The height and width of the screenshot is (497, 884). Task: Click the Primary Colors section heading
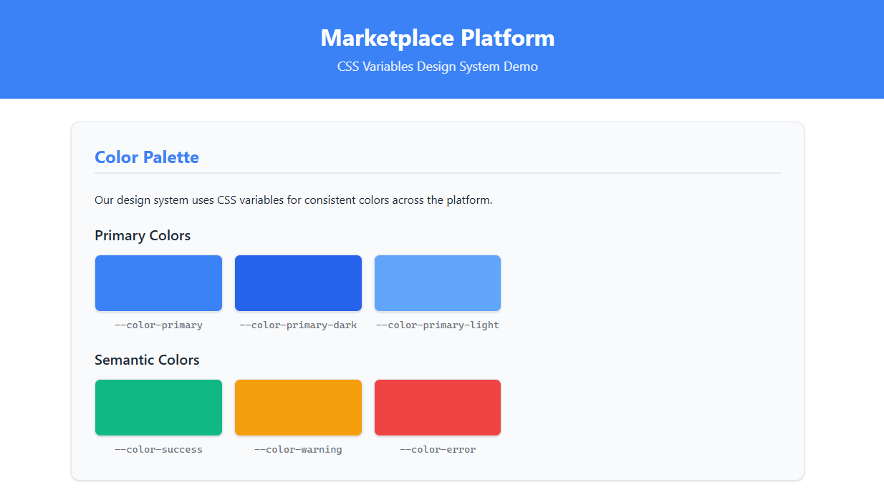coord(142,235)
